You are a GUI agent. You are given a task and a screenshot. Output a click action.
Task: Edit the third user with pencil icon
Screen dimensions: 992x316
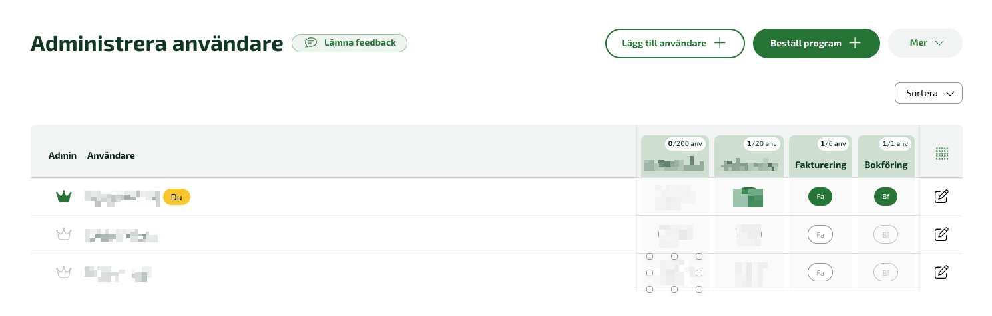[941, 272]
